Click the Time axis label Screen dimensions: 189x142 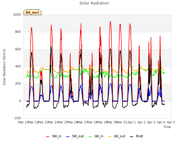pos(167,127)
